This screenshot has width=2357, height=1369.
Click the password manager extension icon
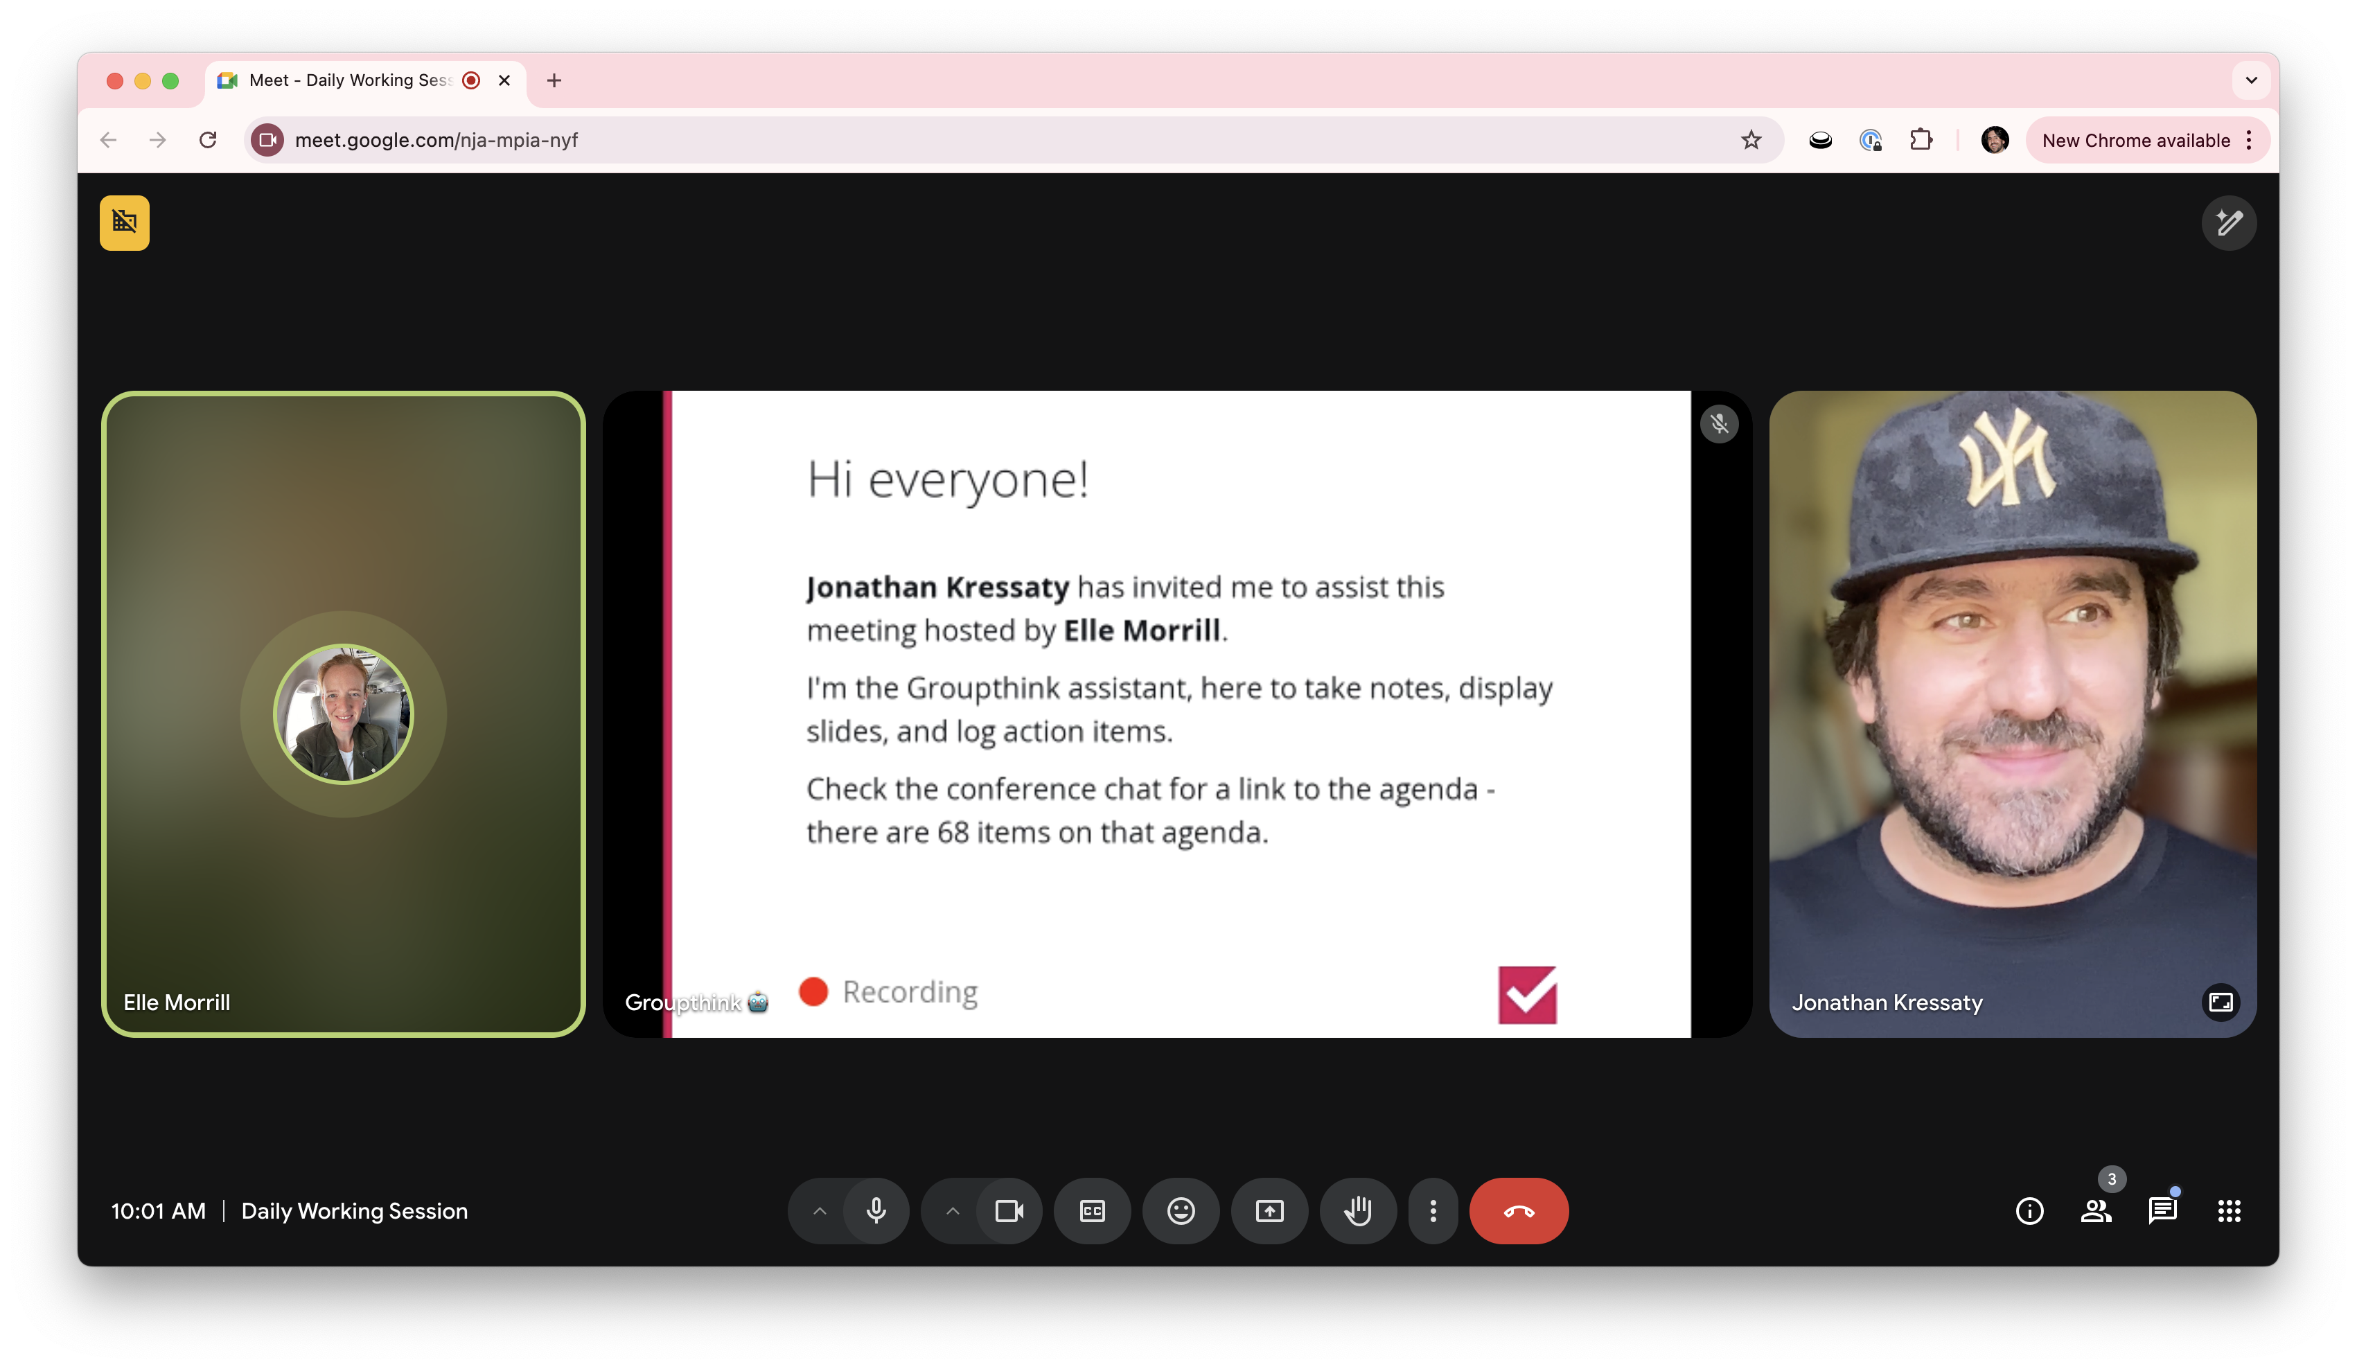tap(1871, 140)
